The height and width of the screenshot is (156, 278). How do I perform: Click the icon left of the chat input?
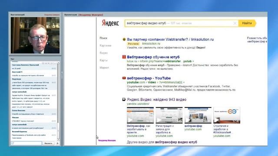(13, 143)
